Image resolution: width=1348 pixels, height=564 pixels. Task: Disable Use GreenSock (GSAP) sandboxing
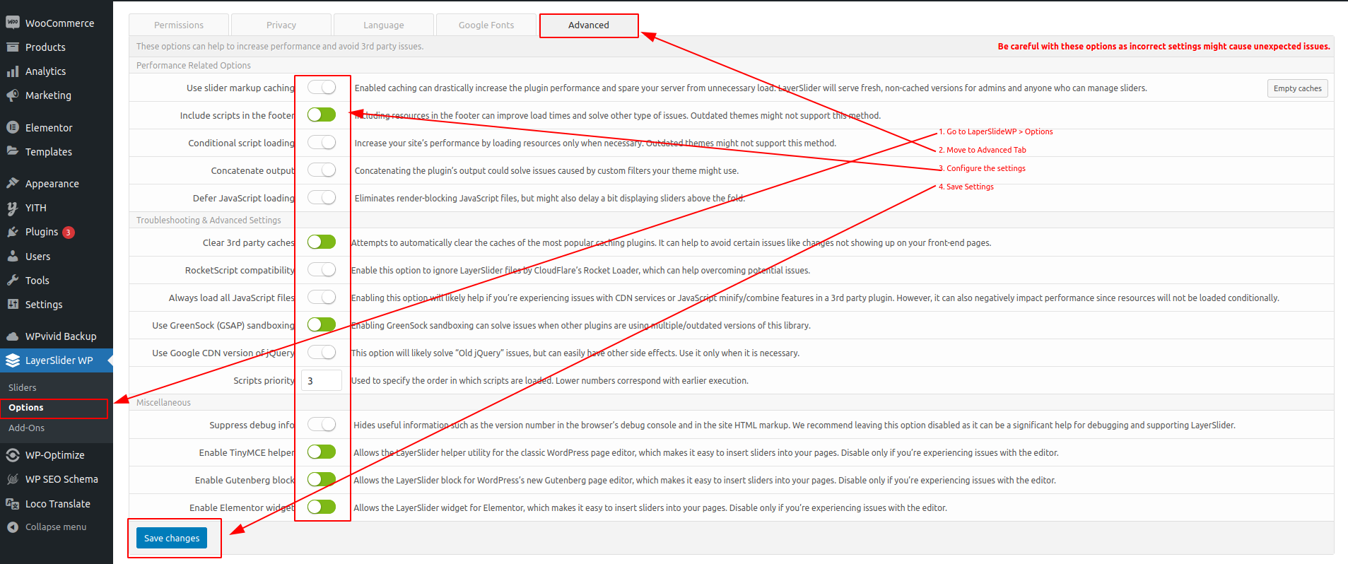322,324
